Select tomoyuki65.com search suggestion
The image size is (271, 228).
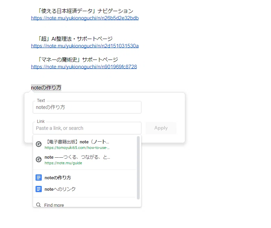(x=85, y=144)
